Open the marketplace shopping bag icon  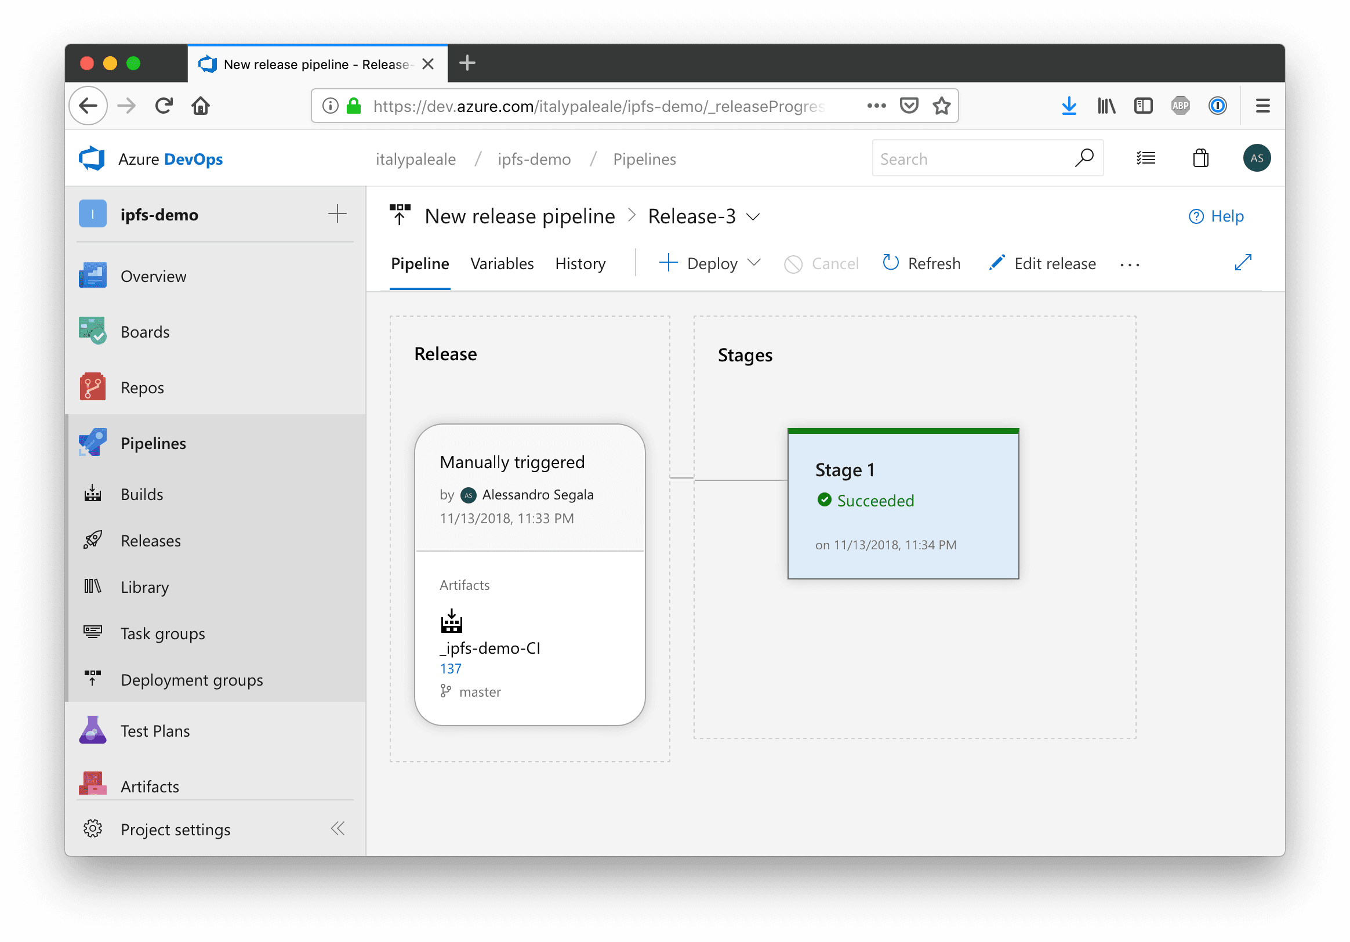1200,158
